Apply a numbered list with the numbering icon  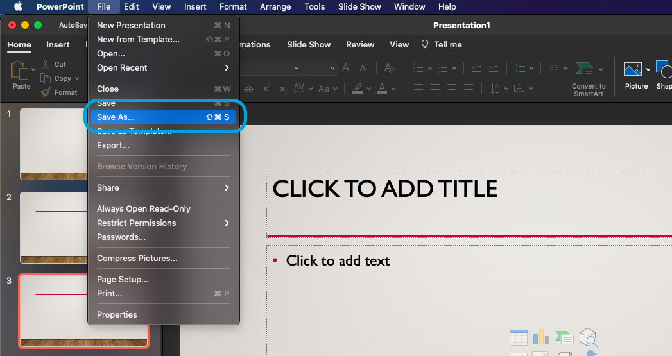coord(443,68)
